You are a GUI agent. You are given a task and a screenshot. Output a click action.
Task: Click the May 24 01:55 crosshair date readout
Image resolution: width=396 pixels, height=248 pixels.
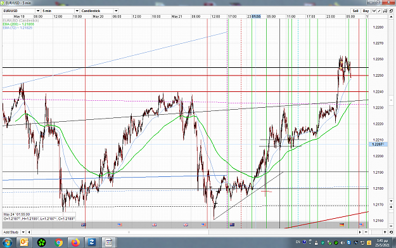tap(16, 214)
